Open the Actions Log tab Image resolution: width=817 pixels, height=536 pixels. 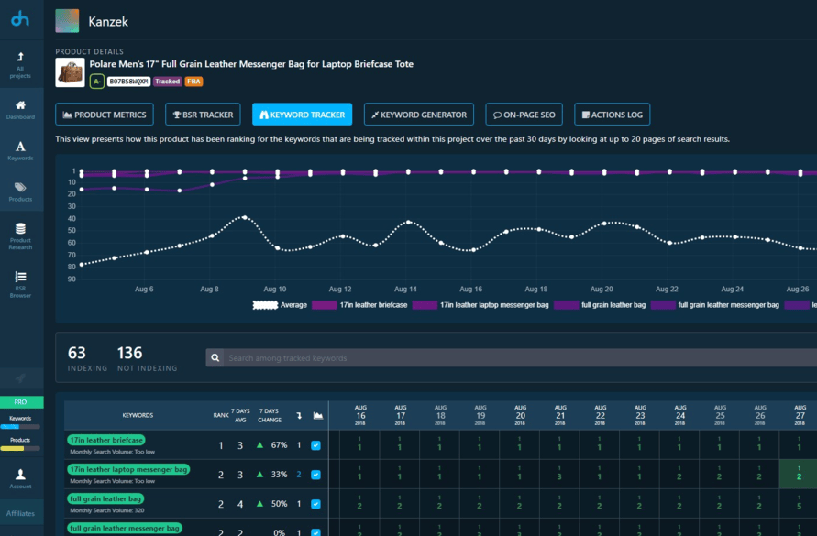(x=613, y=115)
